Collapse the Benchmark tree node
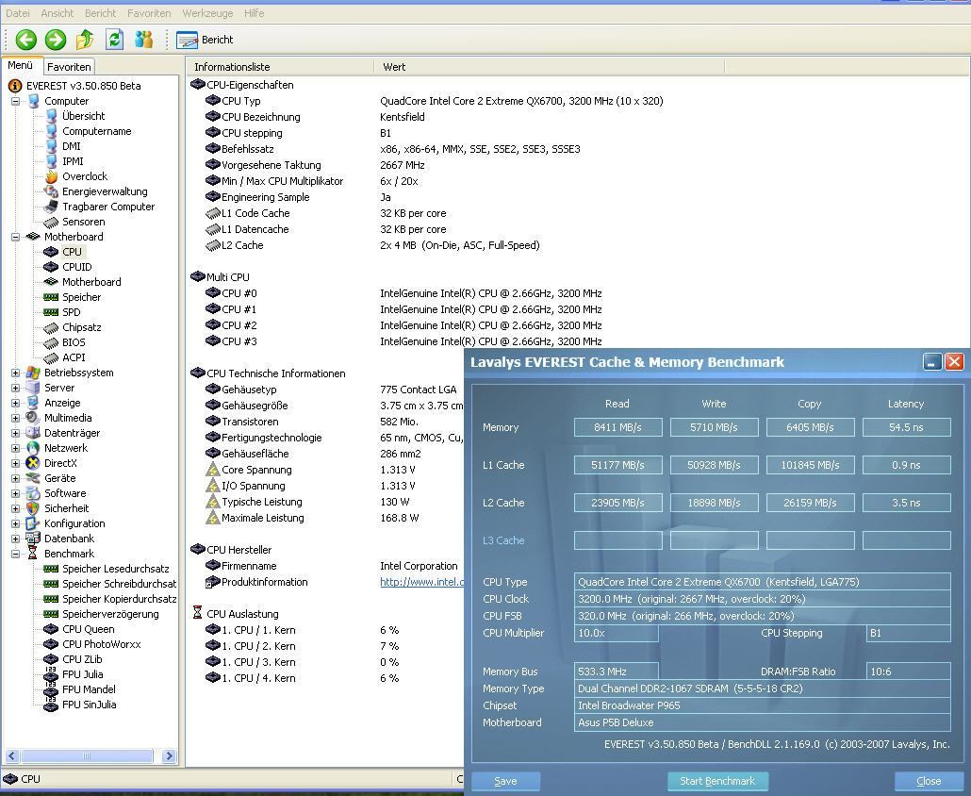The width and height of the screenshot is (971, 796). click(x=15, y=554)
